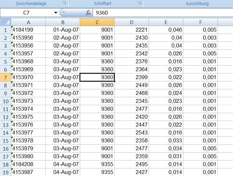
Task: Click cell containing 4153969
Action: coord(28,70)
